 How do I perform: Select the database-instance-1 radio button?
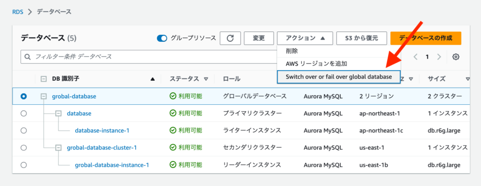[x=24, y=131]
